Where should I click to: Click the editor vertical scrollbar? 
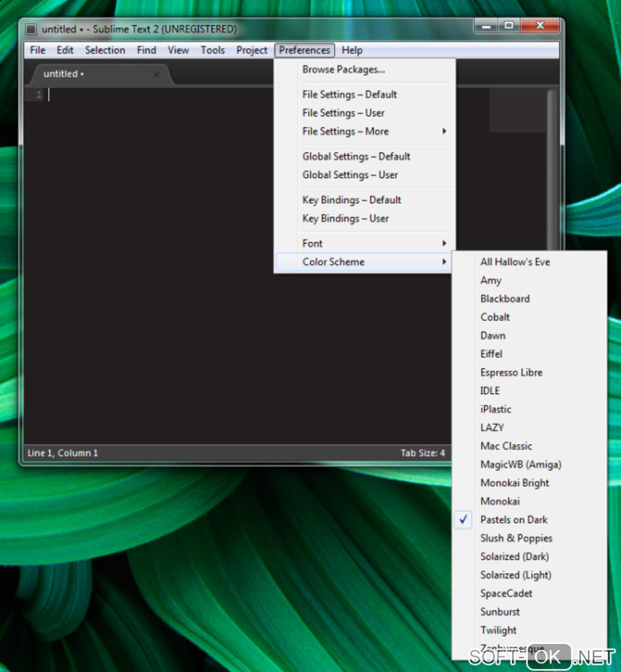pos(552,169)
